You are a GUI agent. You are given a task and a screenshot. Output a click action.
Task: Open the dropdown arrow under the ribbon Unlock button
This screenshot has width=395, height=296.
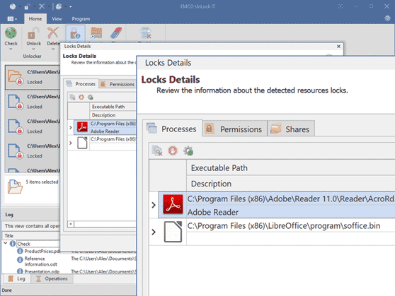[33, 49]
